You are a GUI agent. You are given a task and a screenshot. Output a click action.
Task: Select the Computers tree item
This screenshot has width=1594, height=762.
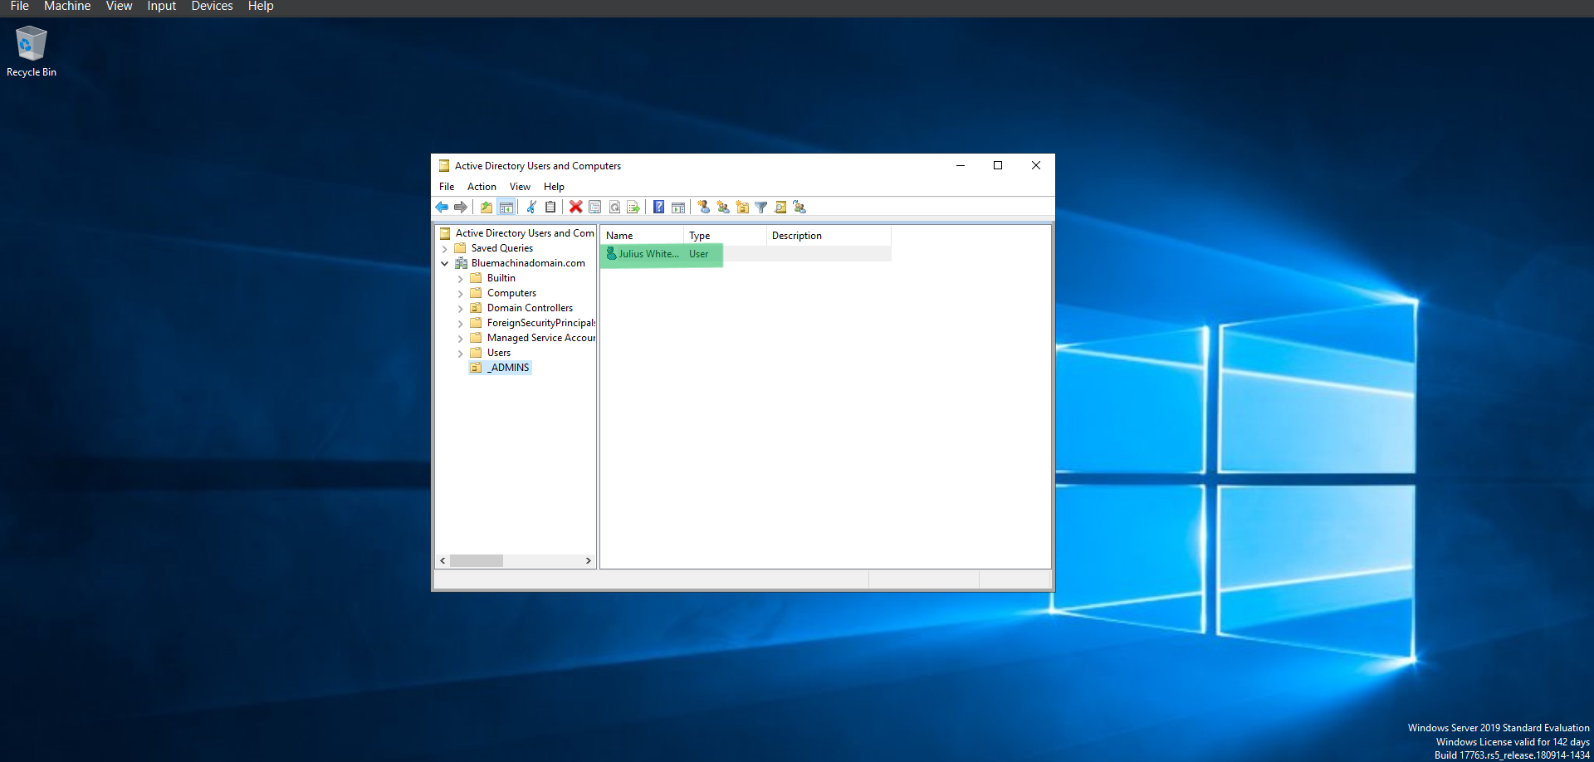pyautogui.click(x=511, y=293)
